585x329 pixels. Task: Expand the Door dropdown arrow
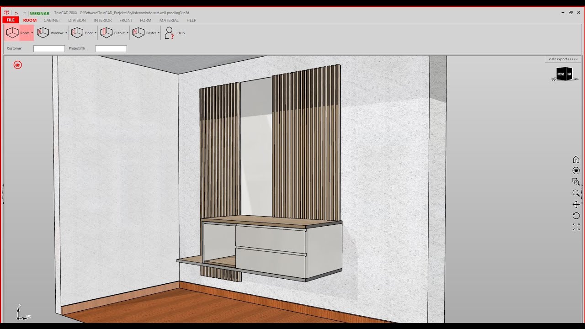[x=96, y=33]
